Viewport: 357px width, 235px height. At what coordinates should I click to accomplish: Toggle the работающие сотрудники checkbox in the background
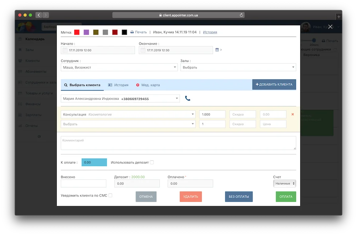pos(335,49)
